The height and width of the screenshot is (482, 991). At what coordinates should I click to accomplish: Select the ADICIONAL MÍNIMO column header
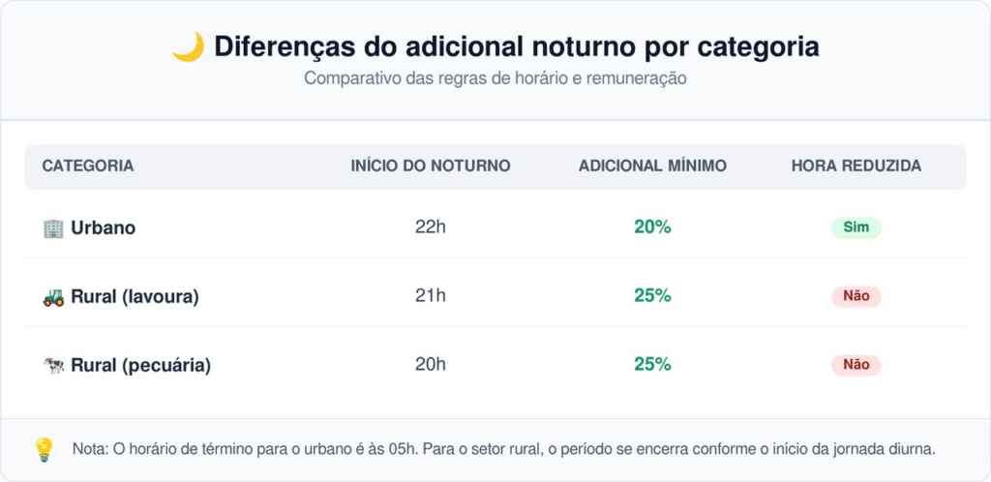652,166
